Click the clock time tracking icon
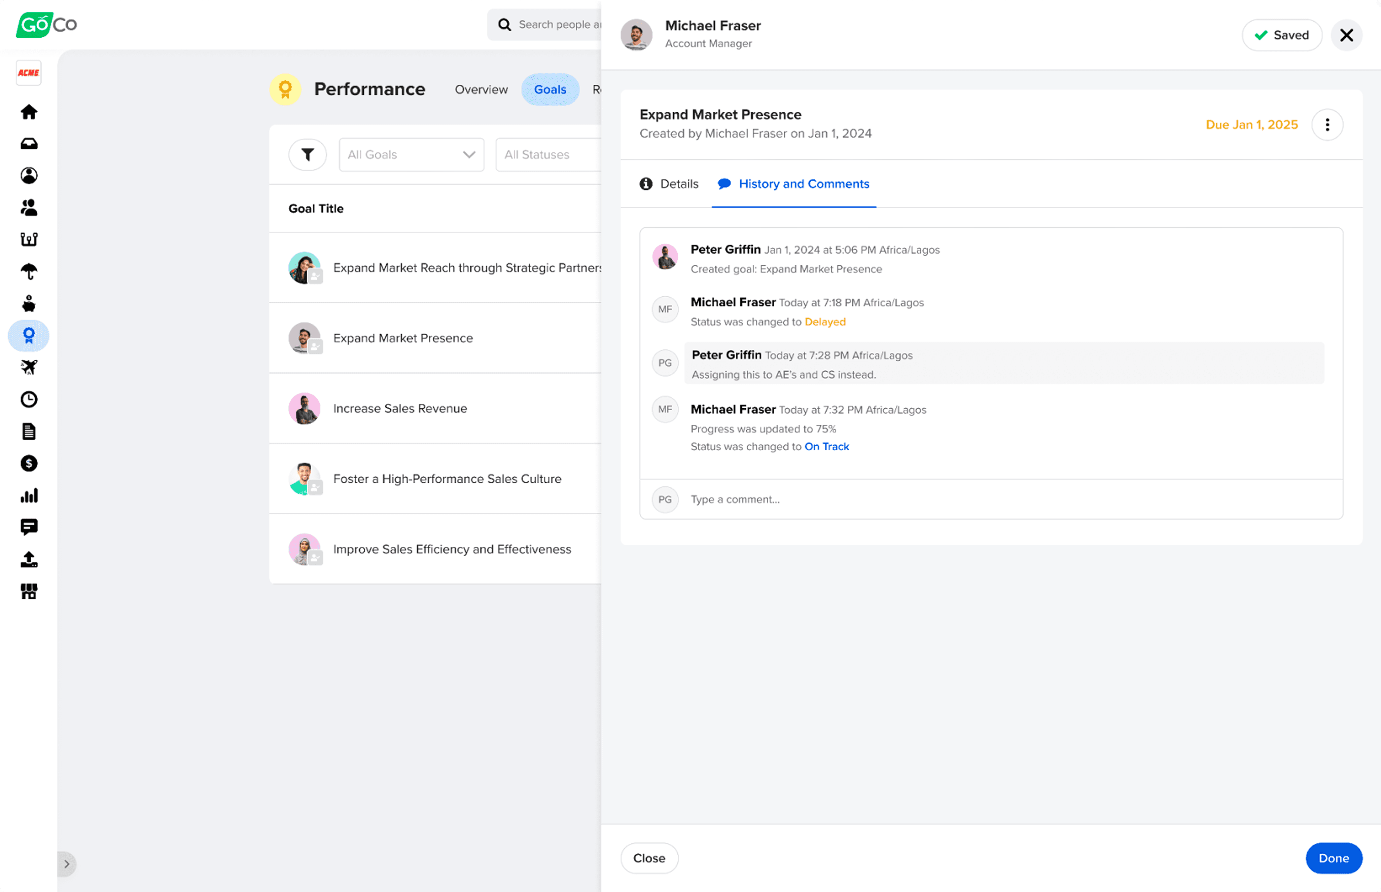 (x=28, y=399)
